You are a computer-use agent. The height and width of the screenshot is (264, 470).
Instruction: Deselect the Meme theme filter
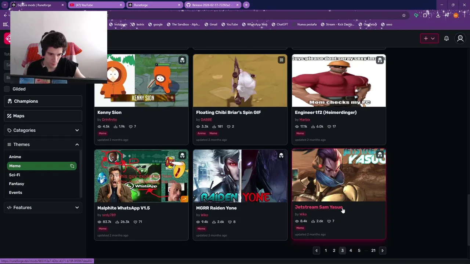41,166
